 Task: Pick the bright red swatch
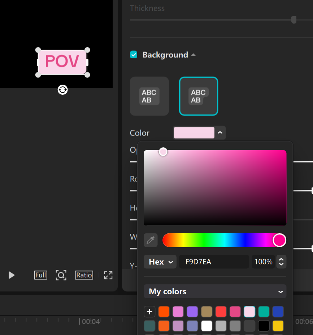pos(221,312)
